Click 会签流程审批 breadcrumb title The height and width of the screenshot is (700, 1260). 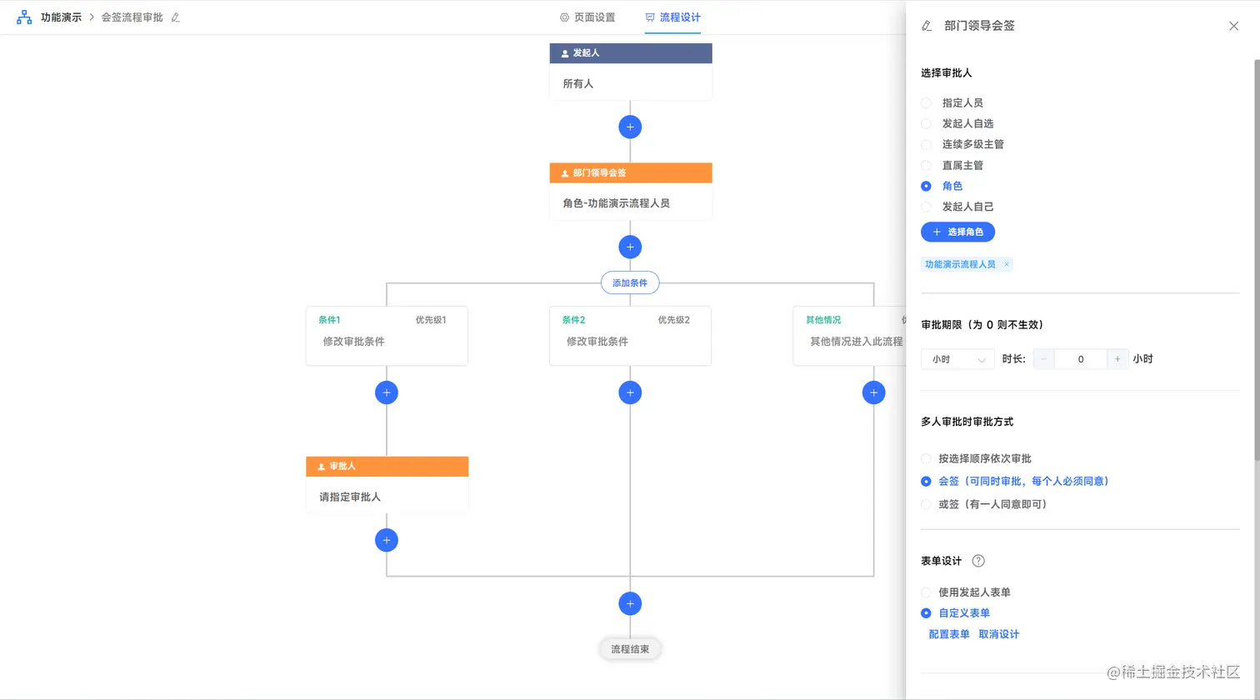tap(132, 17)
